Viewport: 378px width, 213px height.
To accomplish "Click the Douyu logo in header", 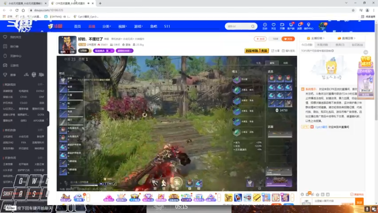I will tap(55, 26).
